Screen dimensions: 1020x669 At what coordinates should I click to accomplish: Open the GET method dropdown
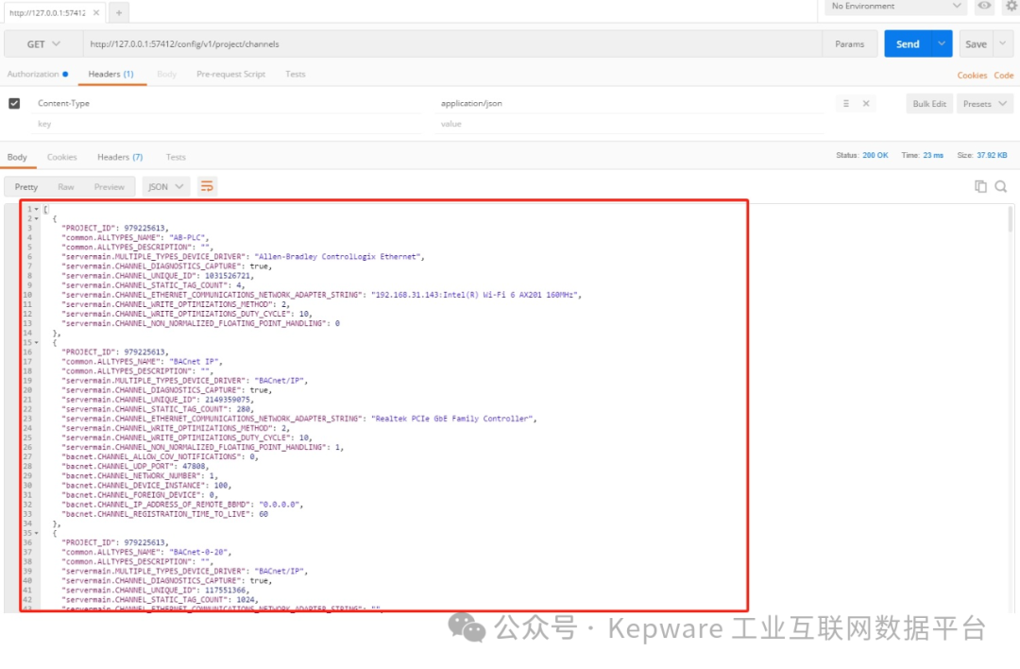[42, 44]
